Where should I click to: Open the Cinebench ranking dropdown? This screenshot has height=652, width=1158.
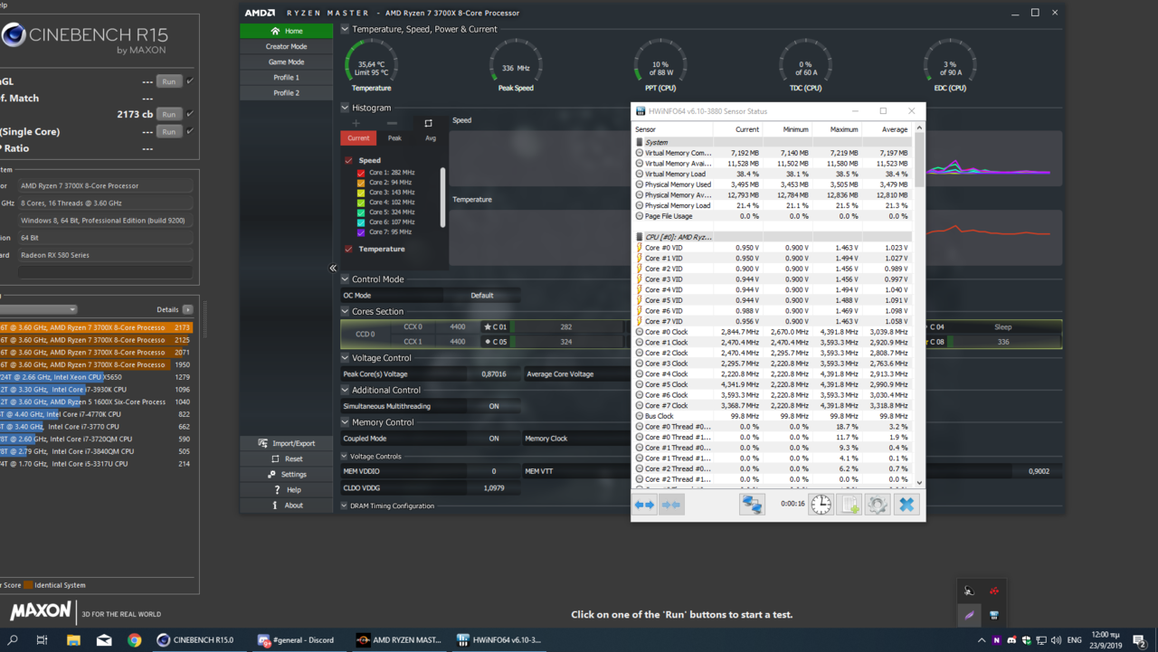(38, 309)
